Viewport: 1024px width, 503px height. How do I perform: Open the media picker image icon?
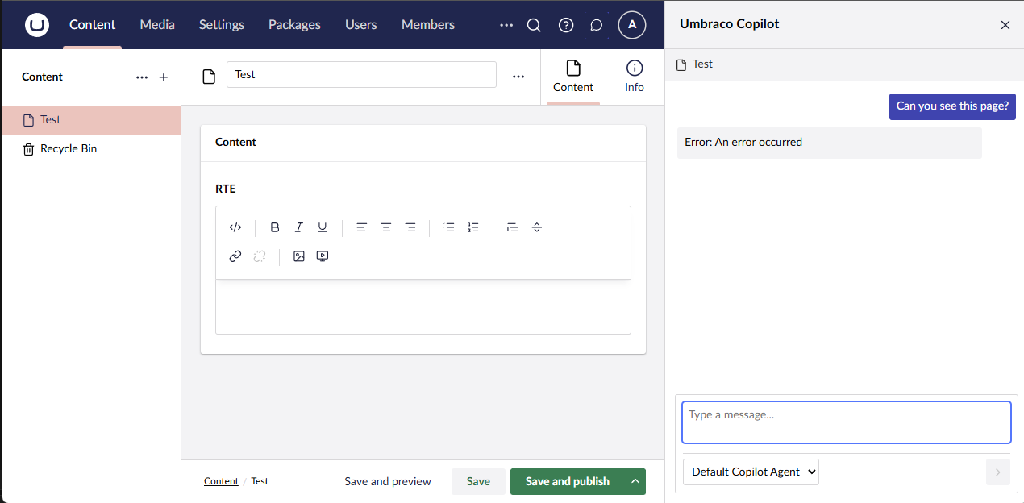tap(299, 256)
